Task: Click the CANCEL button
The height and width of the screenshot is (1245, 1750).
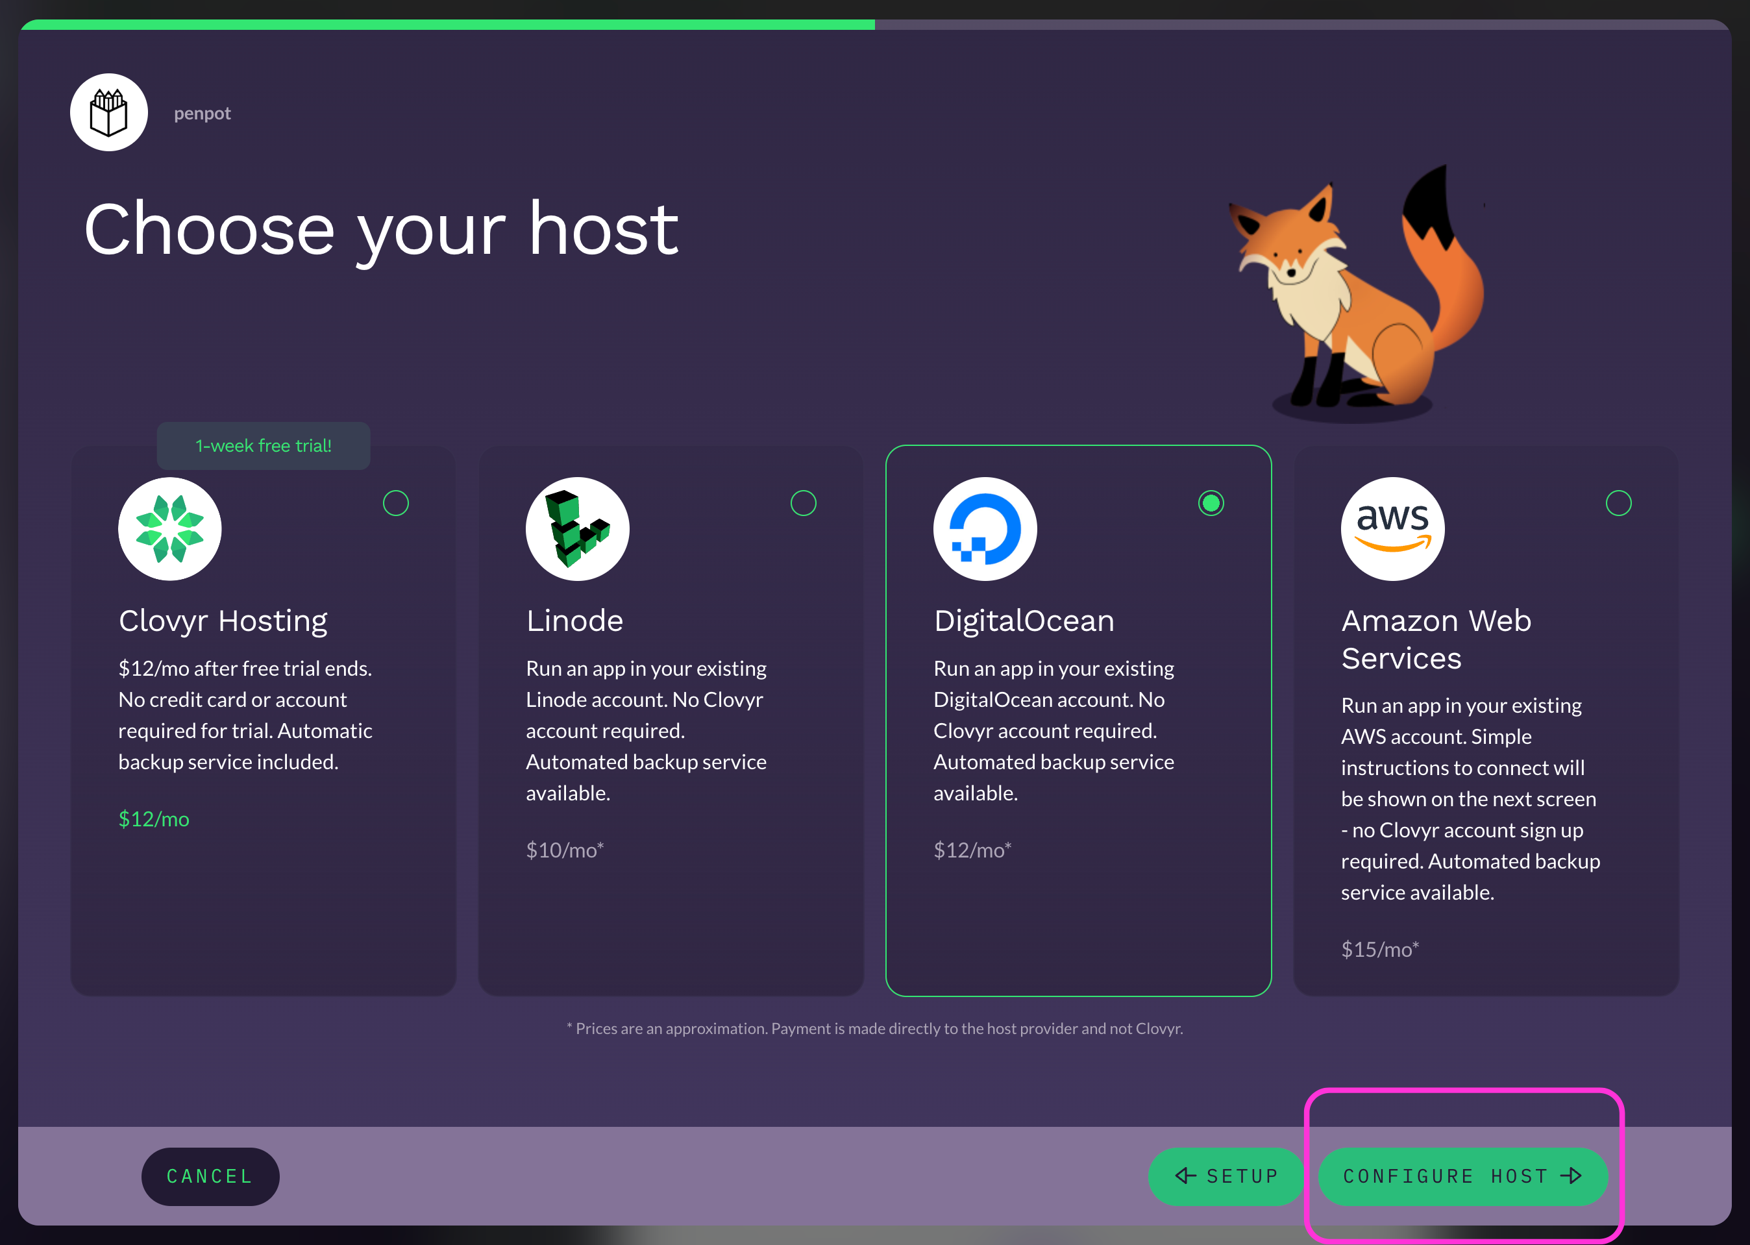Action: point(210,1176)
